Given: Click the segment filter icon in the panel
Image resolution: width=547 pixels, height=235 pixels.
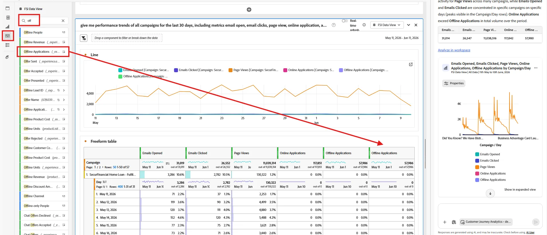Looking at the screenshot, I should (x=84, y=38).
